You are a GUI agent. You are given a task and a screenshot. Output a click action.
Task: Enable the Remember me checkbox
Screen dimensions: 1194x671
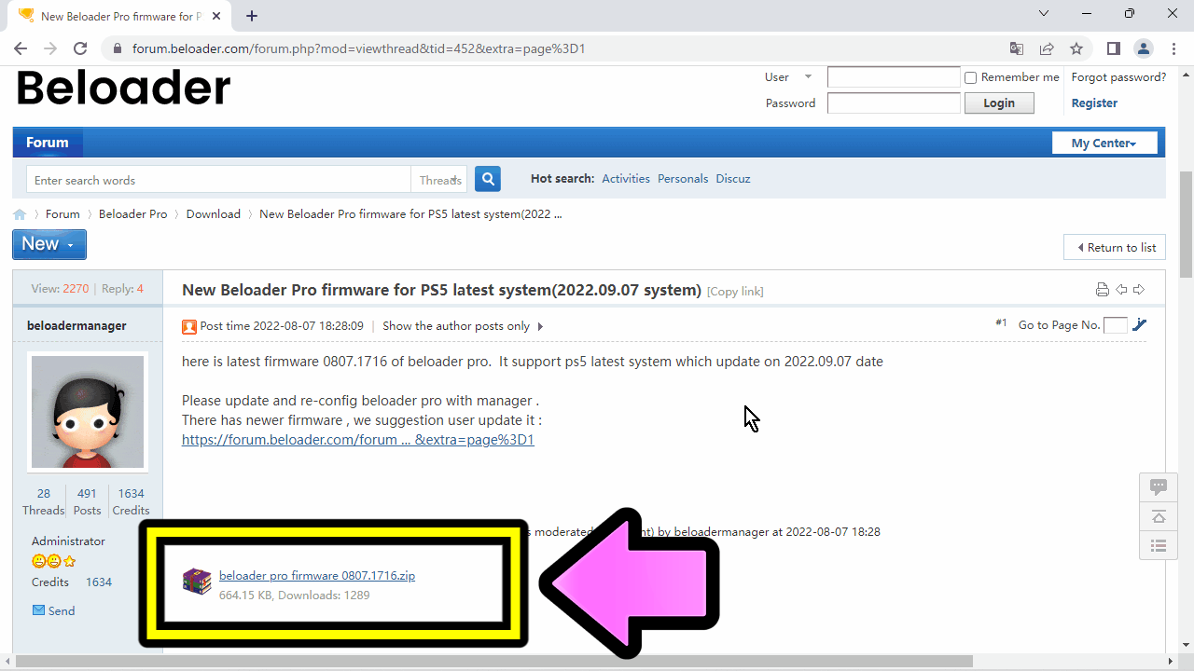click(x=970, y=76)
